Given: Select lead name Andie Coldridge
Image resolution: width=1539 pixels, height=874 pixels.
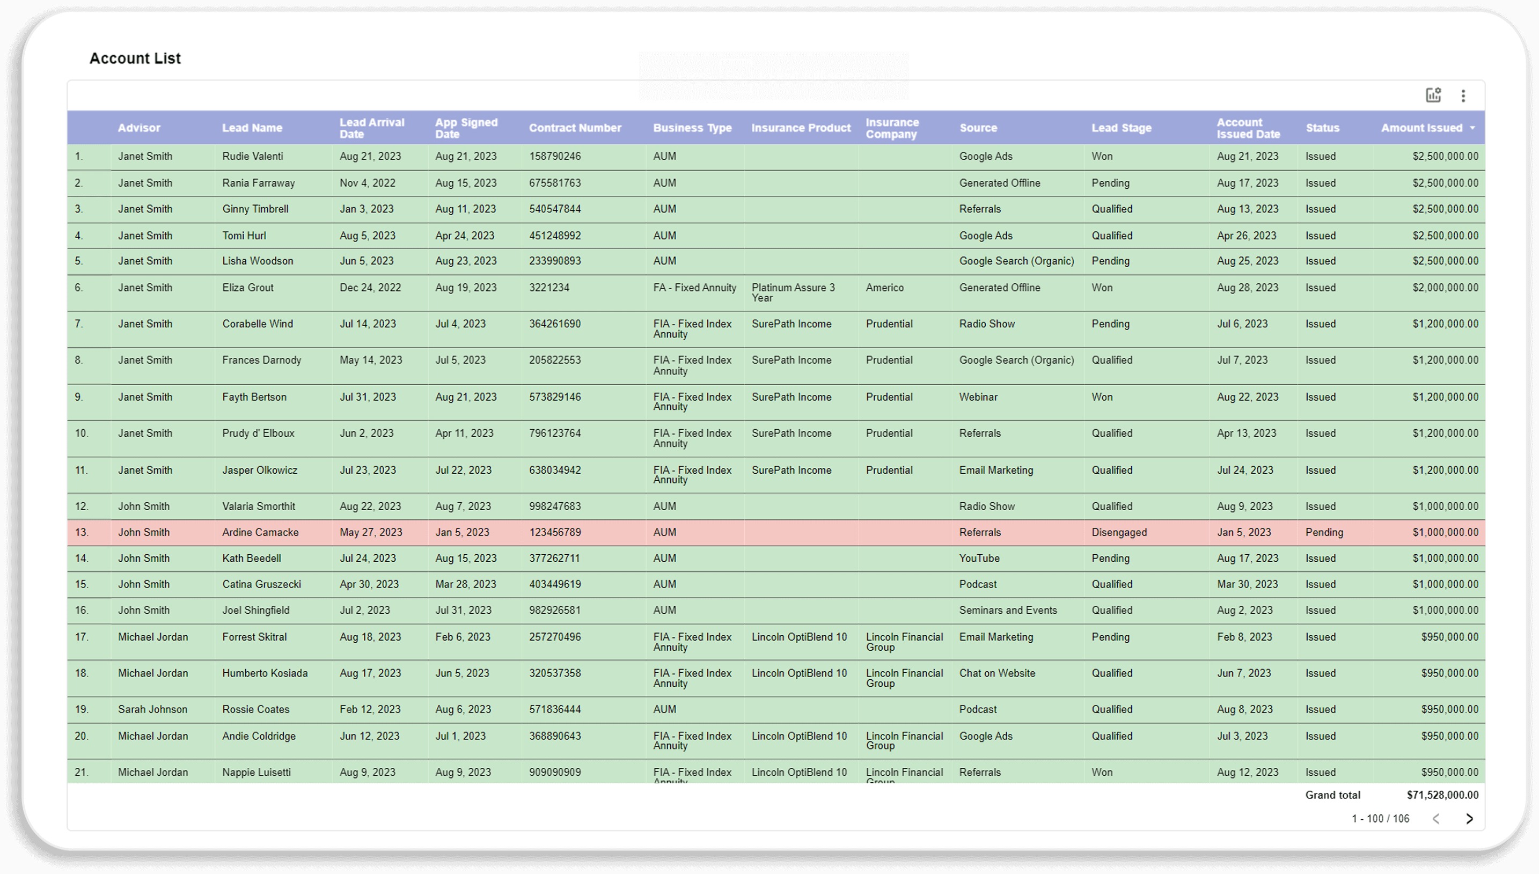Looking at the screenshot, I should point(259,736).
